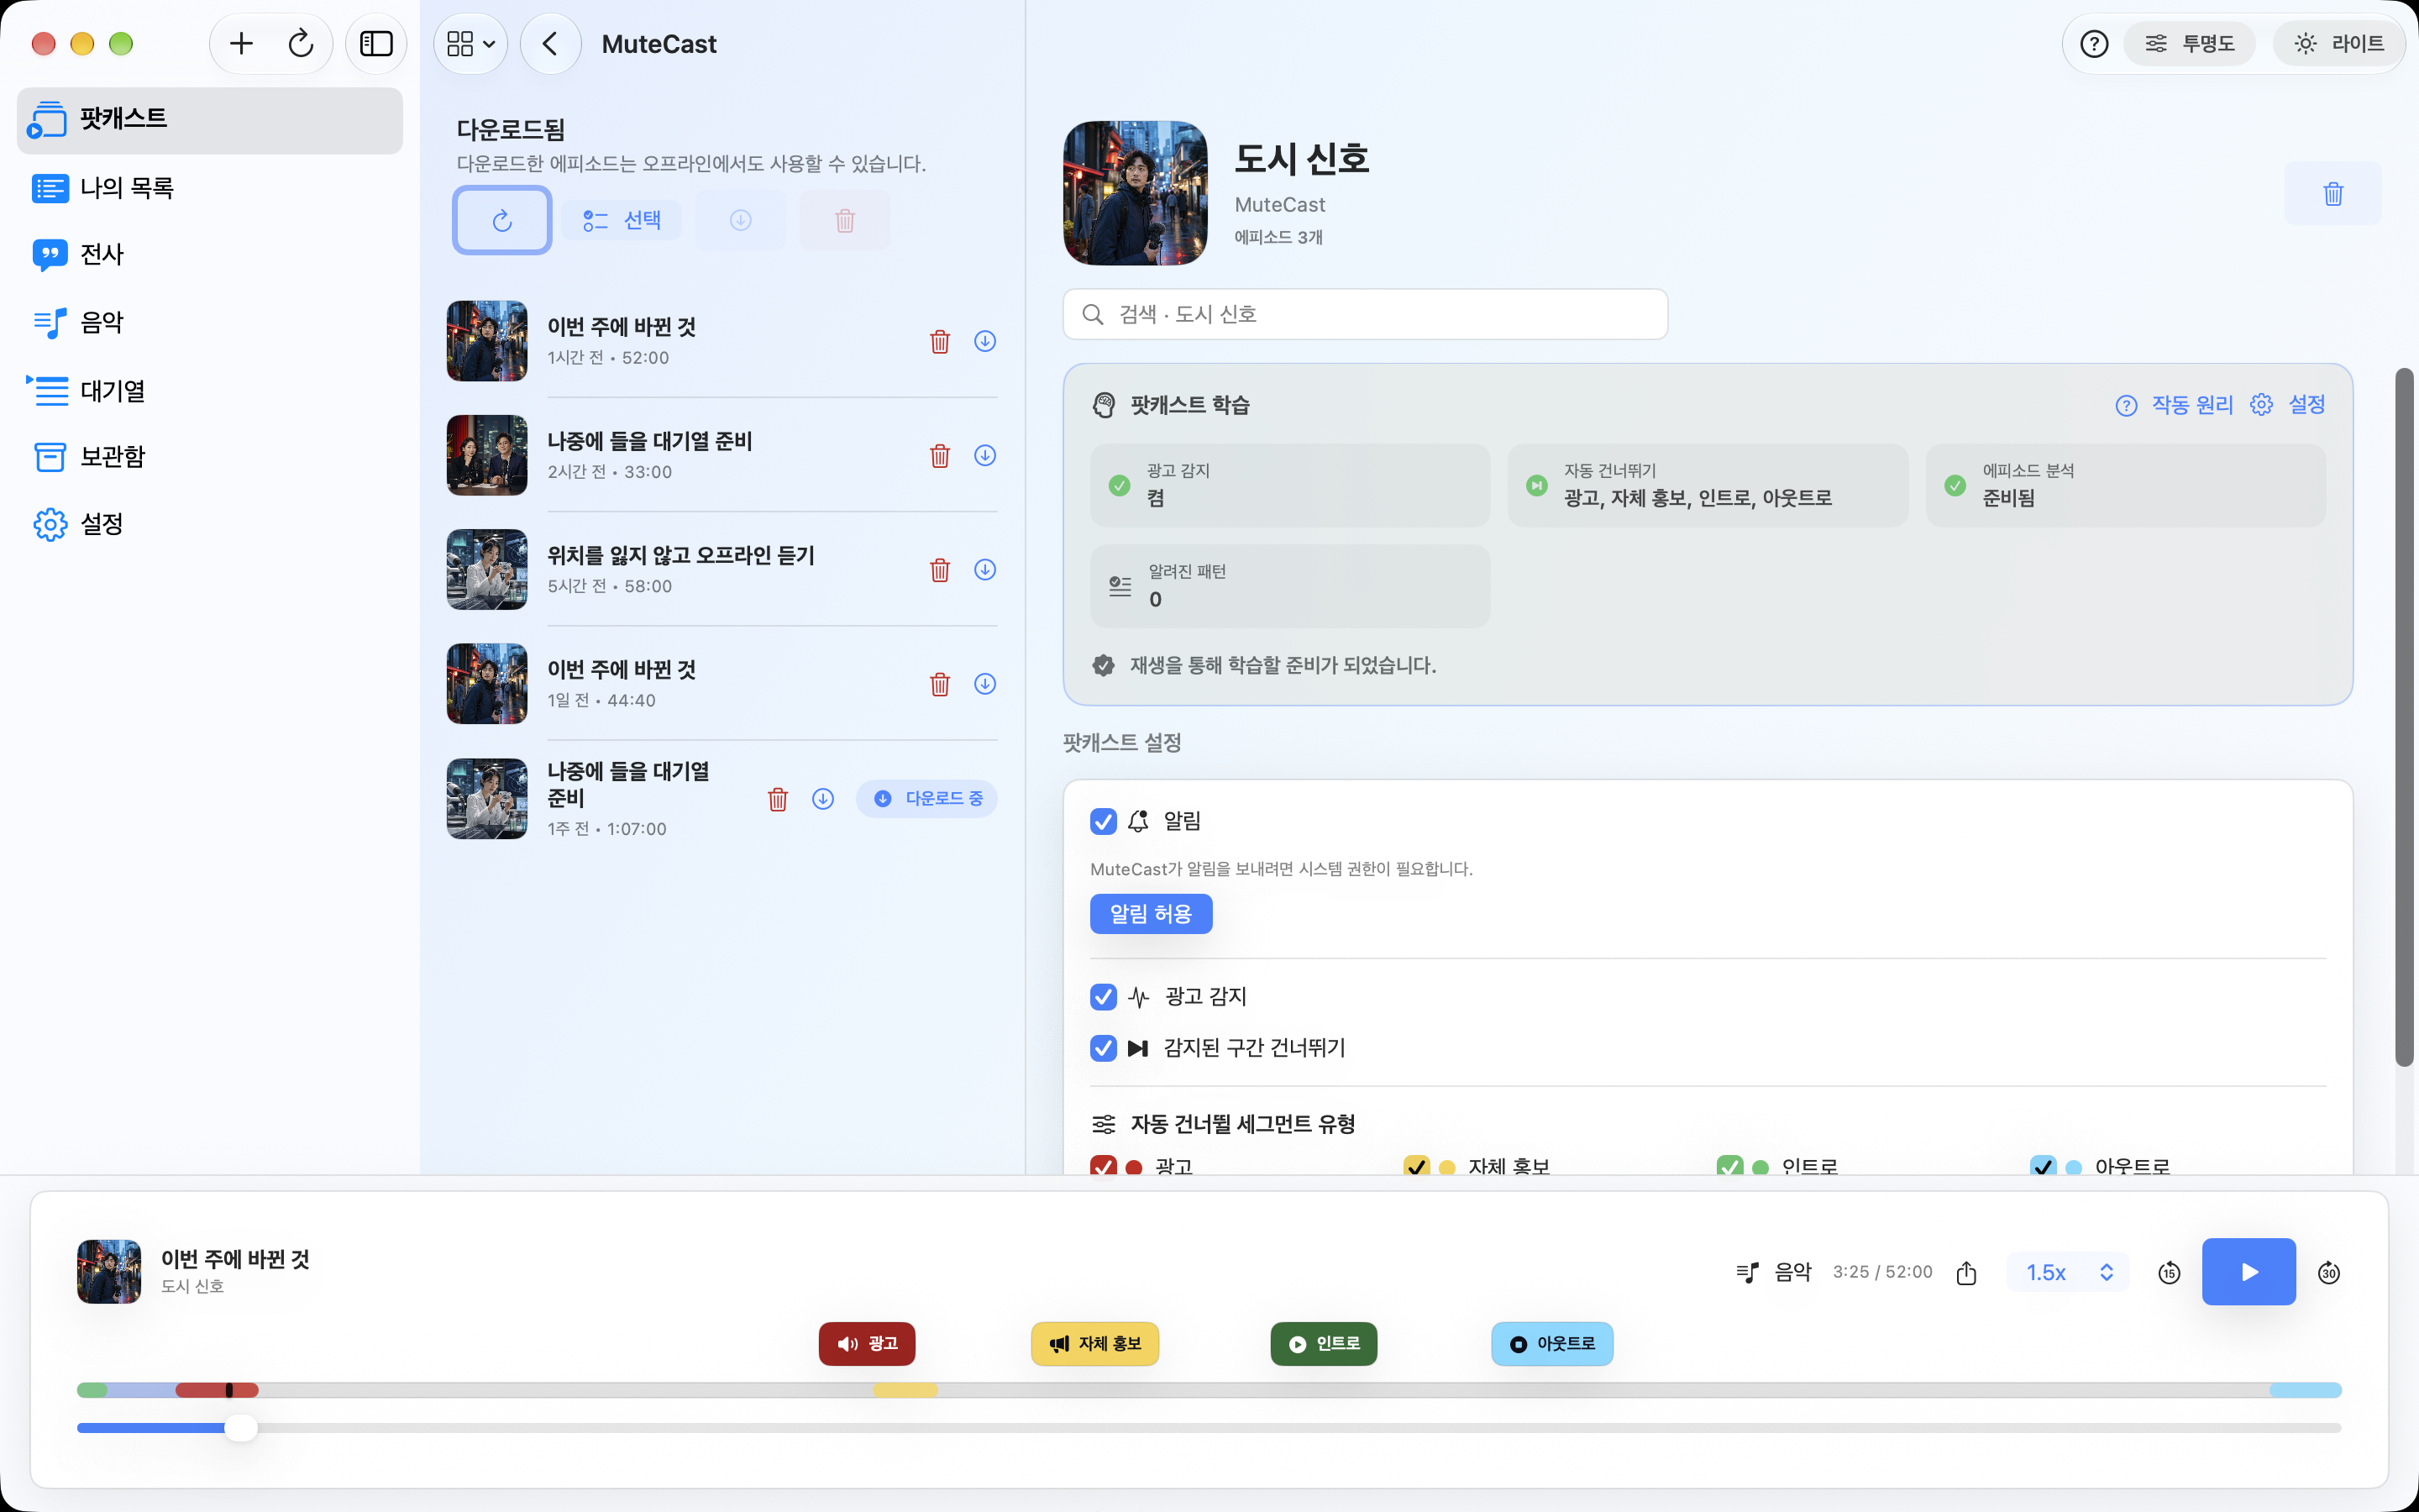
Task: Open the view layout grid dropdown
Action: click(471, 44)
